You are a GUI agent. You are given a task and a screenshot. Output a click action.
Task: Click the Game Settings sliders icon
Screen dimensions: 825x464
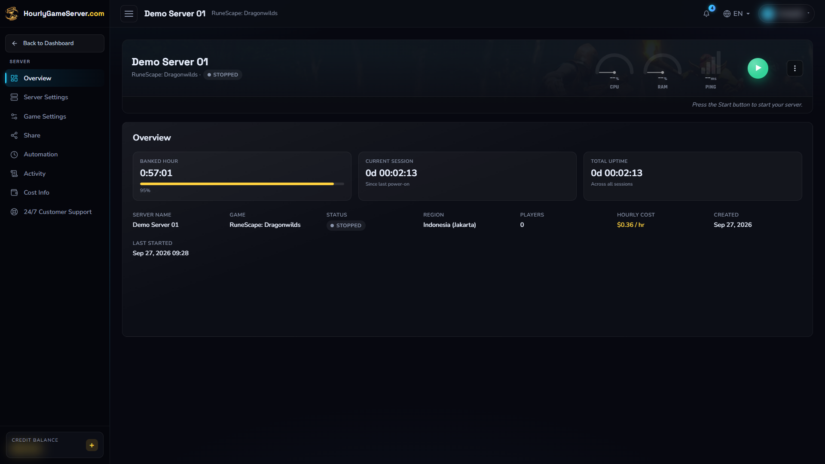point(14,116)
